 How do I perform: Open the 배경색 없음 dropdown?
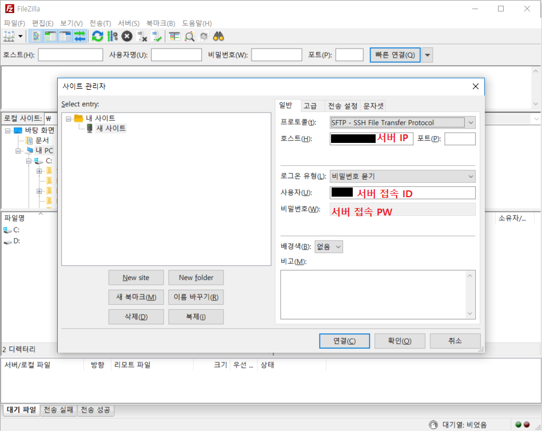329,247
